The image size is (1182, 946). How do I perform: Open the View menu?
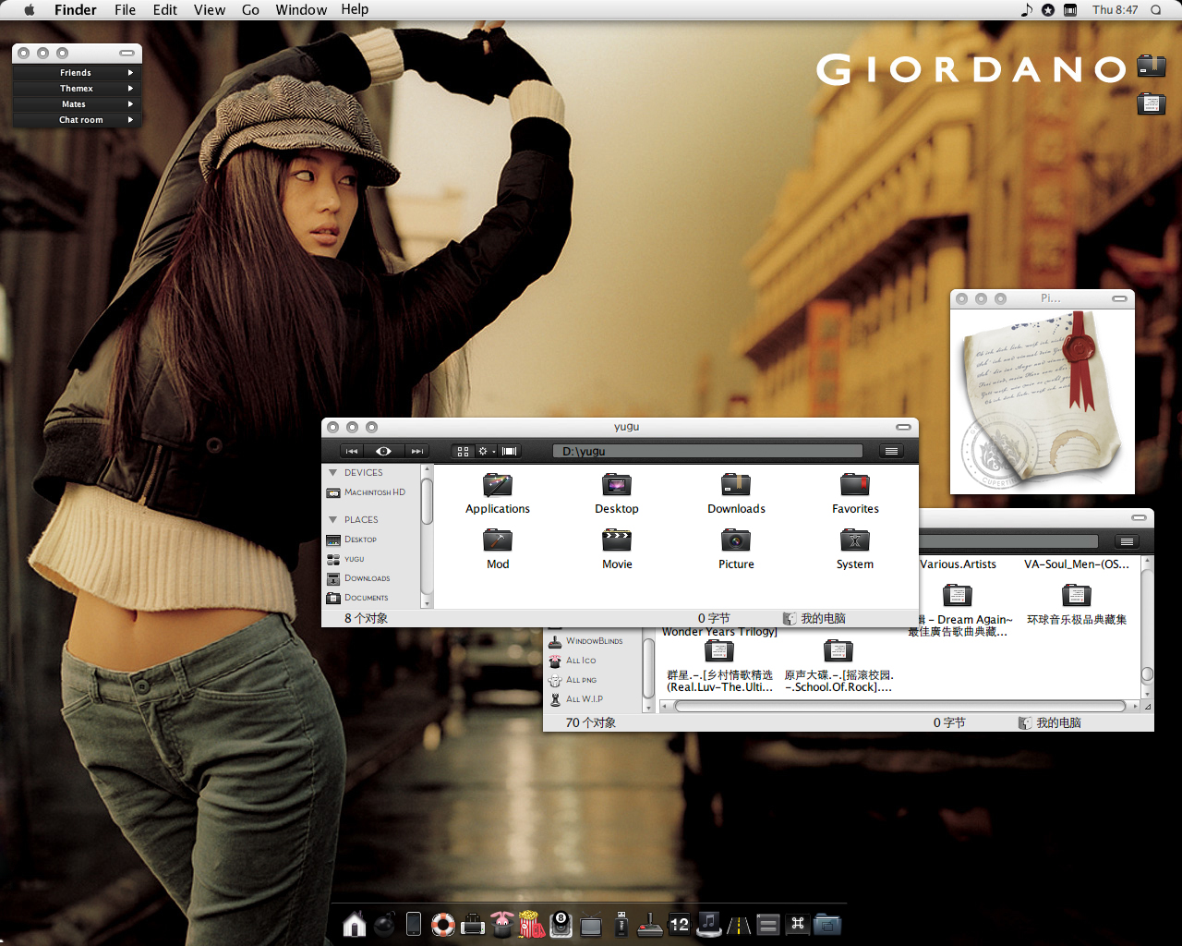pyautogui.click(x=210, y=9)
